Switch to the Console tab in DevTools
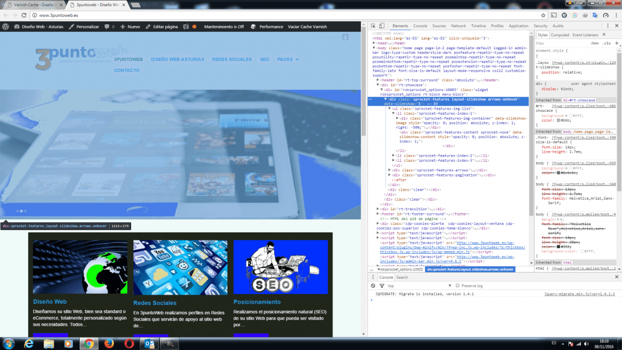Image resolution: width=622 pixels, height=350 pixels. [420, 26]
